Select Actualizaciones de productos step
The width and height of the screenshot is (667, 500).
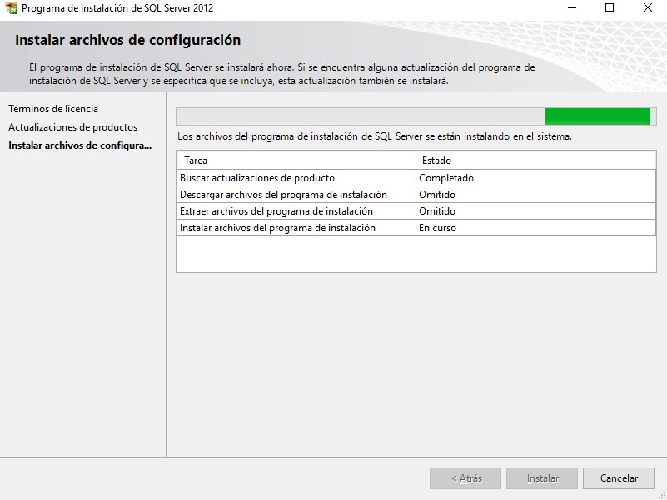coord(72,127)
